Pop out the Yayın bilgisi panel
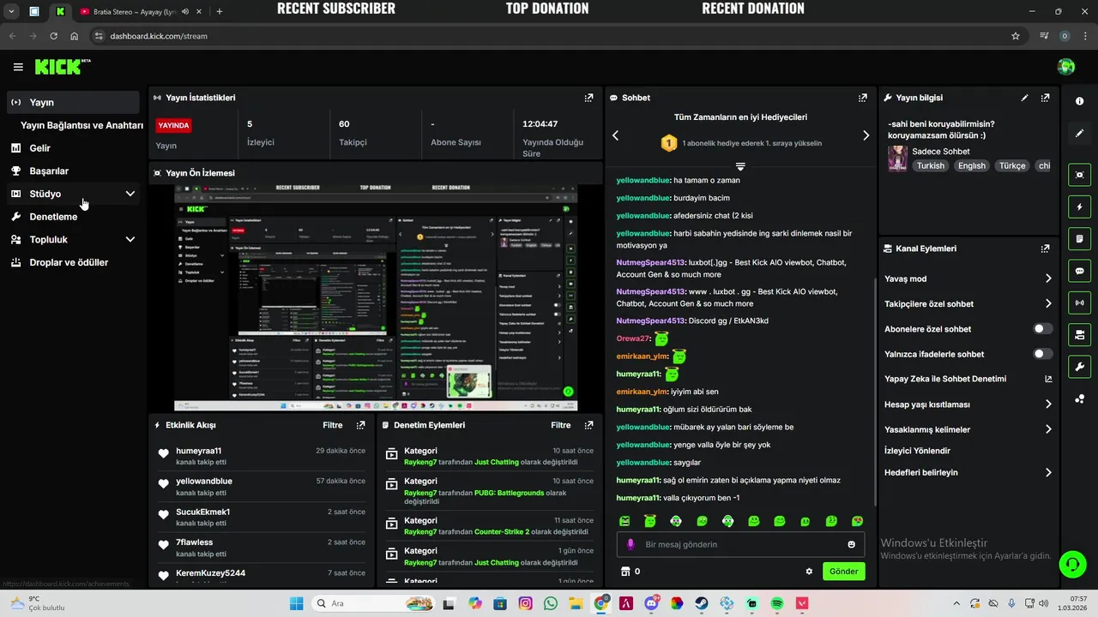Viewport: 1098px width, 617px height. pyautogui.click(x=1045, y=98)
